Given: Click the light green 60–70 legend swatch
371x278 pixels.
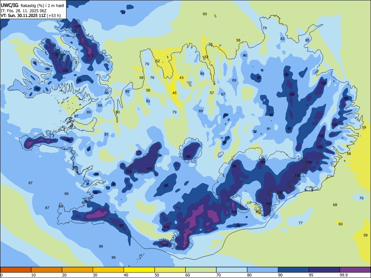Looking at the screenshot, I should [201, 270].
